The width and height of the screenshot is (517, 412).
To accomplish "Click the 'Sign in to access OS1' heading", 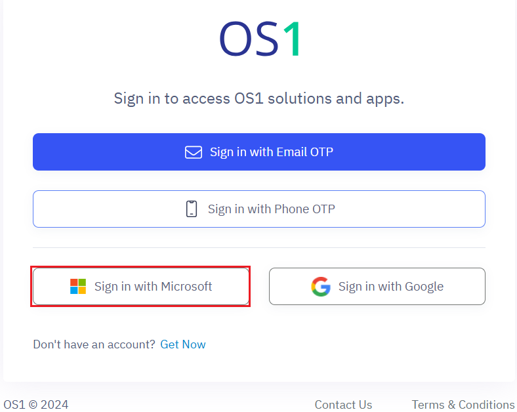I will pos(259,98).
